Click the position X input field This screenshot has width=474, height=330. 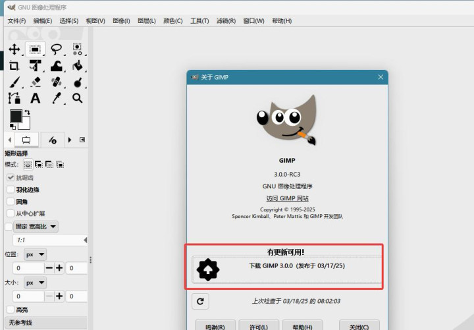(29, 268)
